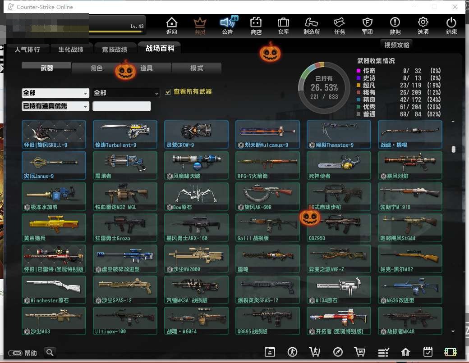Toggle the 帮助 help switch

point(15,353)
